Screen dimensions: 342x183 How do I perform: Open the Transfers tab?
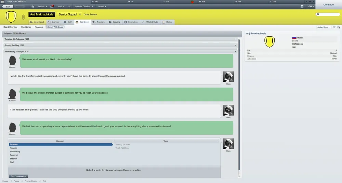[99, 22]
